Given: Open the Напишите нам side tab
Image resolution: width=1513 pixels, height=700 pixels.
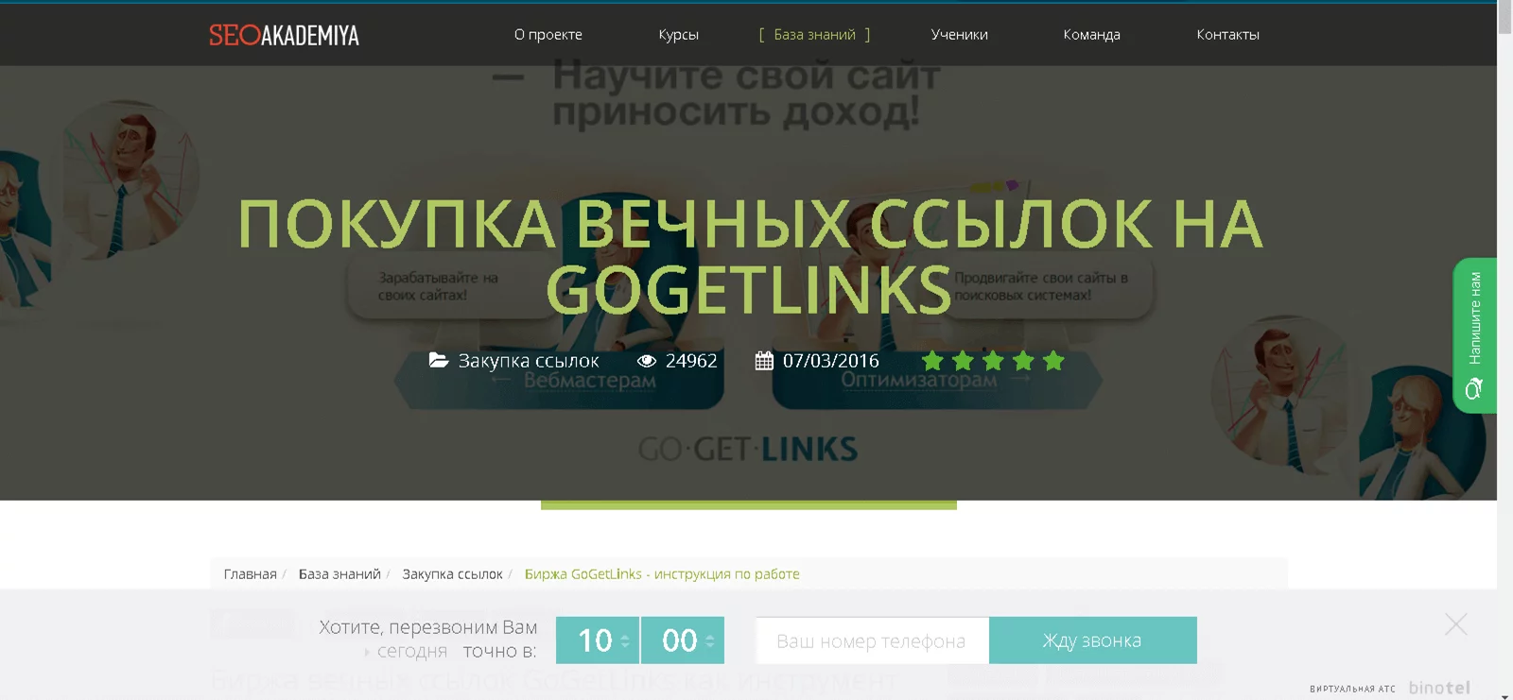Looking at the screenshot, I should click(x=1474, y=335).
